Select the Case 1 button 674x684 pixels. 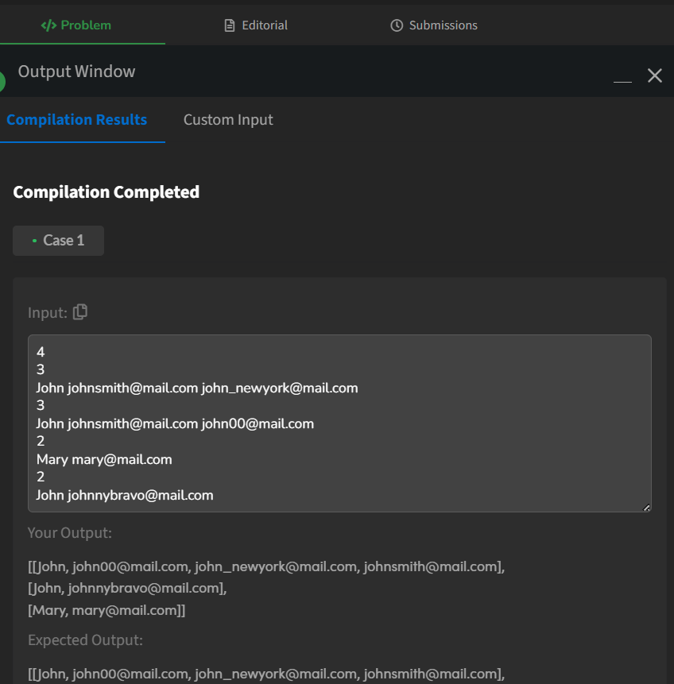click(58, 241)
